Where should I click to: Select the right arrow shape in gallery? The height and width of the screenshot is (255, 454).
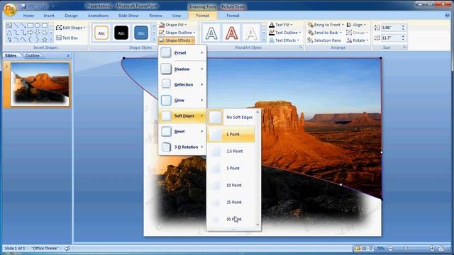point(31,33)
